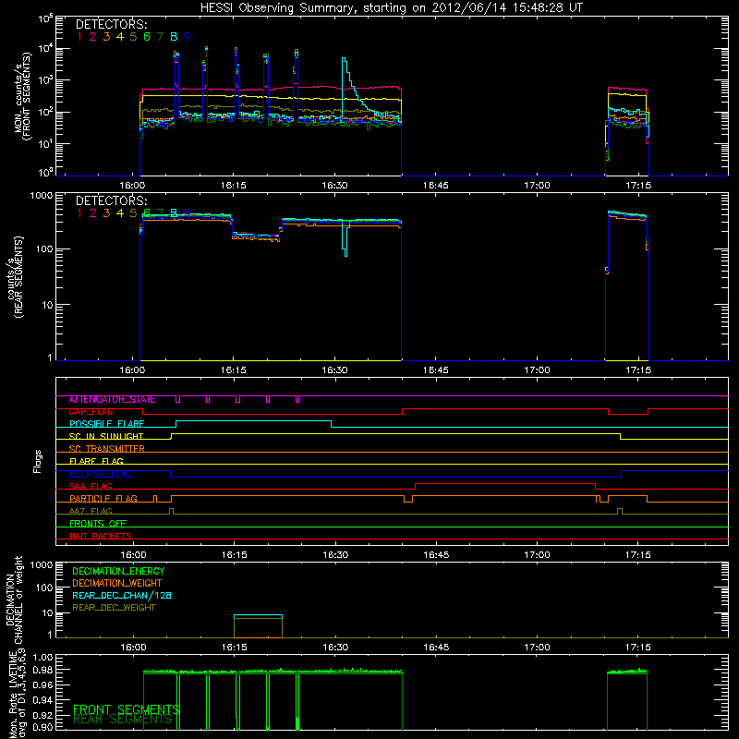Screen dimensions: 739x739
Task: Click yellow detector 4 in rear segments legend
Action: [x=120, y=213]
